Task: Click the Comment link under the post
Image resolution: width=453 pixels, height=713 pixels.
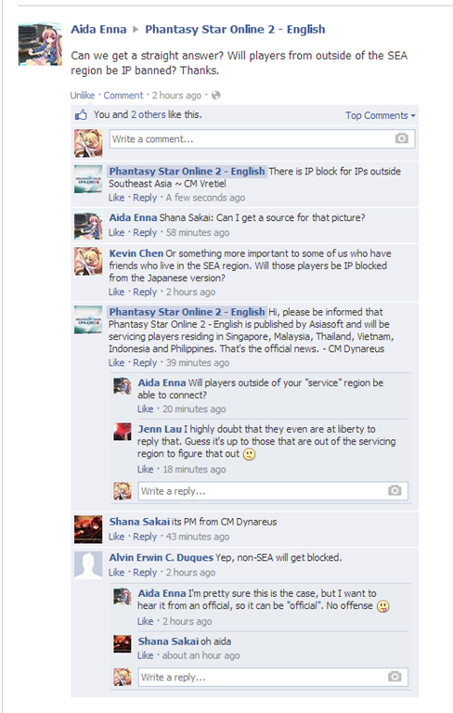Action: (123, 95)
